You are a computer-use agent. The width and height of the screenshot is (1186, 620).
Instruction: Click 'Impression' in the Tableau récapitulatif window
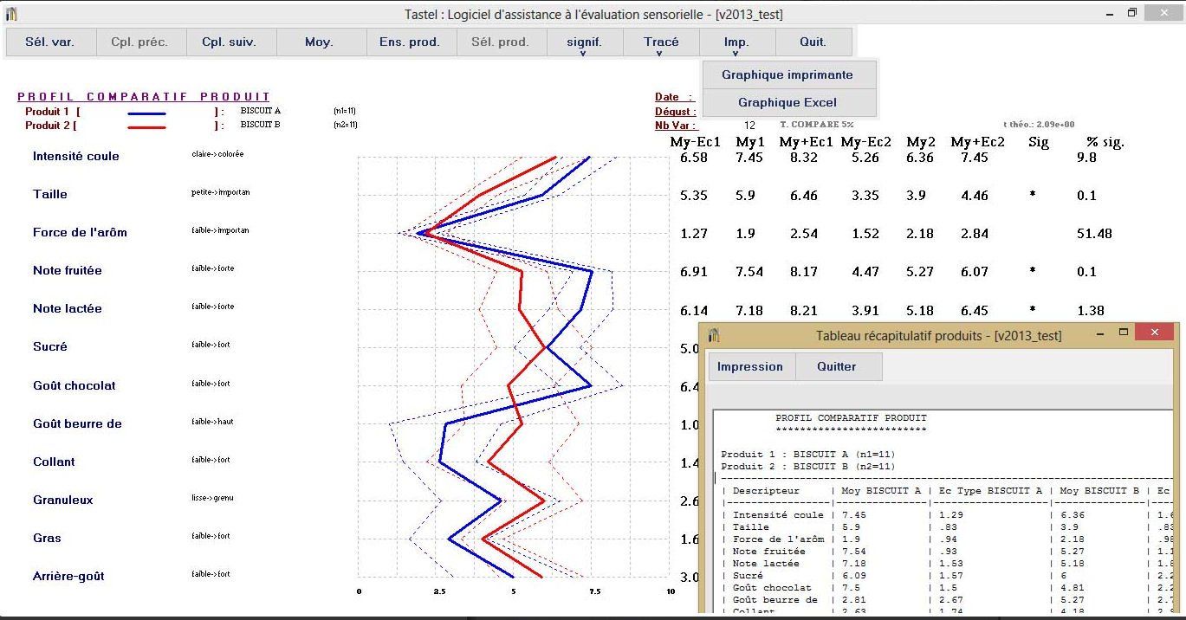pyautogui.click(x=750, y=366)
